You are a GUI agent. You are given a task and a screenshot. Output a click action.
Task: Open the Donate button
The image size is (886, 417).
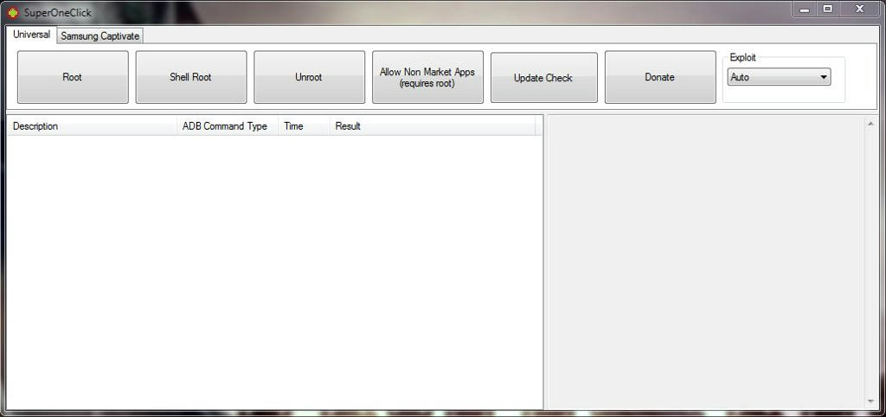click(660, 77)
